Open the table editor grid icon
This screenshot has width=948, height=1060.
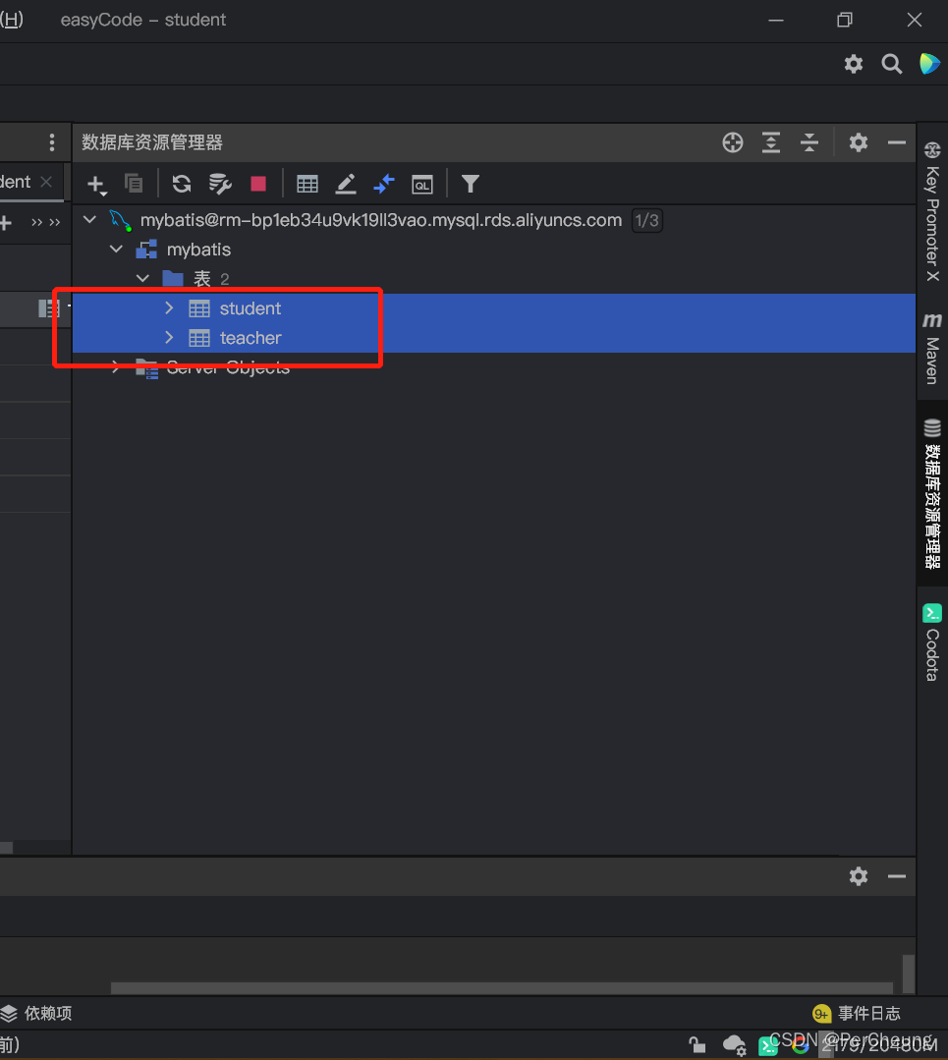(307, 184)
